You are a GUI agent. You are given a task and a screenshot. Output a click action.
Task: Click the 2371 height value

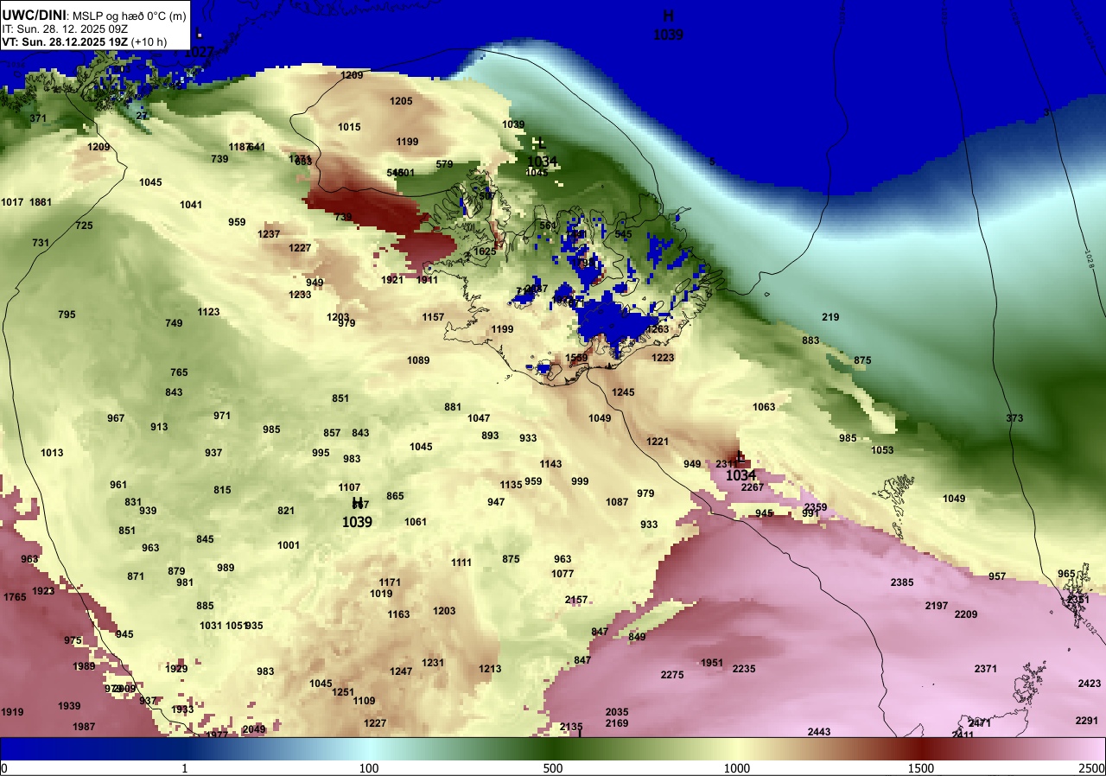986,669
